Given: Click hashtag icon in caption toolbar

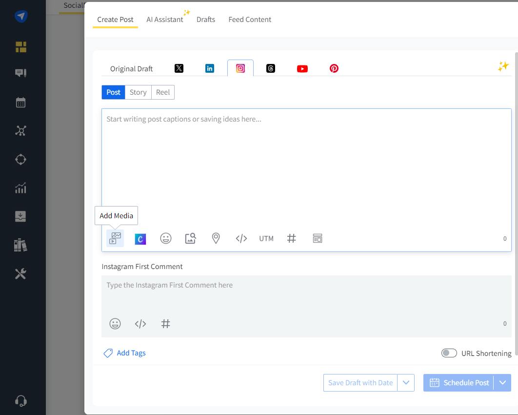Looking at the screenshot, I should pyautogui.click(x=292, y=238).
